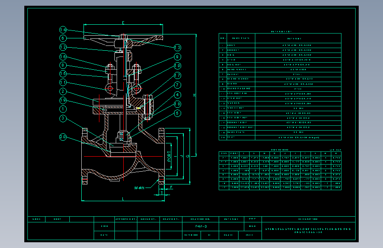Click the 'NO.' column header in materials table
This screenshot has width=383, height=248.
pyautogui.click(x=223, y=38)
